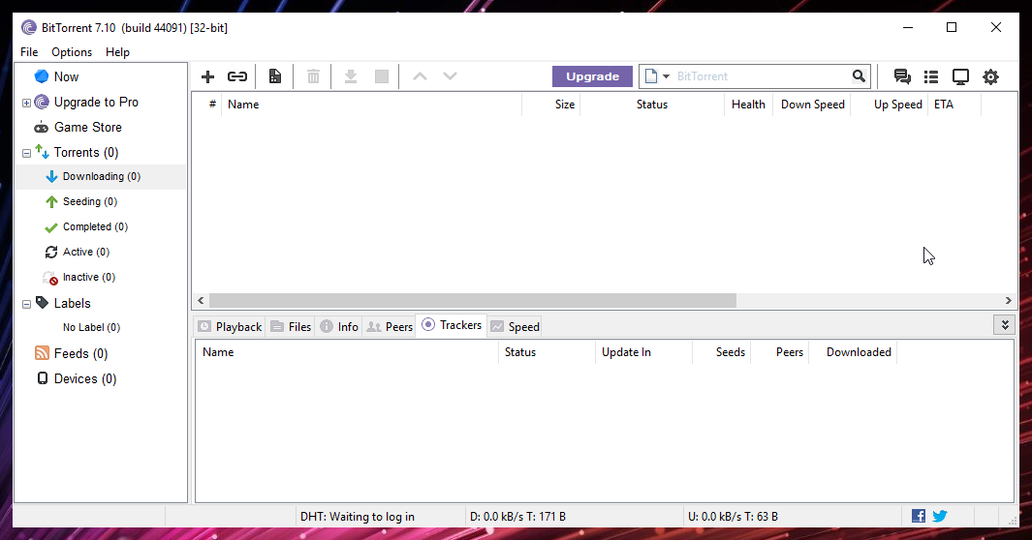
Task: Sort by the Health column header
Action: (x=748, y=105)
